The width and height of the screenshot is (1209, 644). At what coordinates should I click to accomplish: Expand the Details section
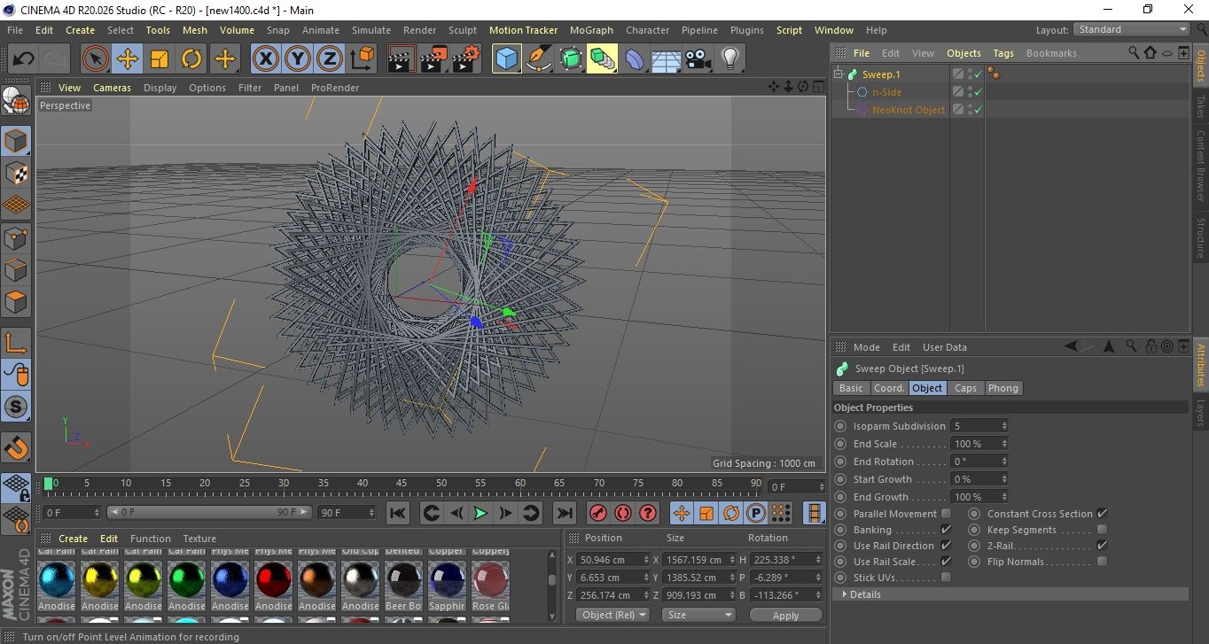(1010, 594)
